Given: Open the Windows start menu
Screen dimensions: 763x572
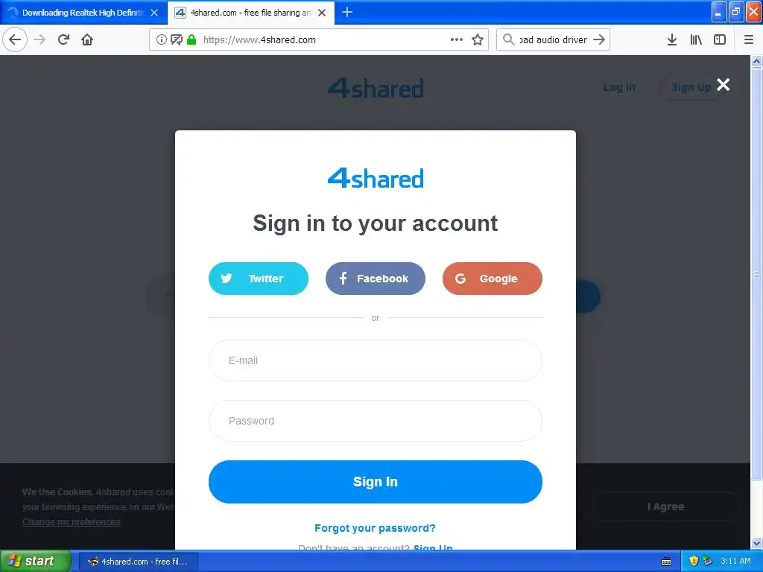Looking at the screenshot, I should [x=36, y=561].
